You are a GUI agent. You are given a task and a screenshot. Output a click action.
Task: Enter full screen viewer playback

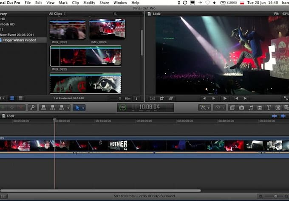click(286, 98)
